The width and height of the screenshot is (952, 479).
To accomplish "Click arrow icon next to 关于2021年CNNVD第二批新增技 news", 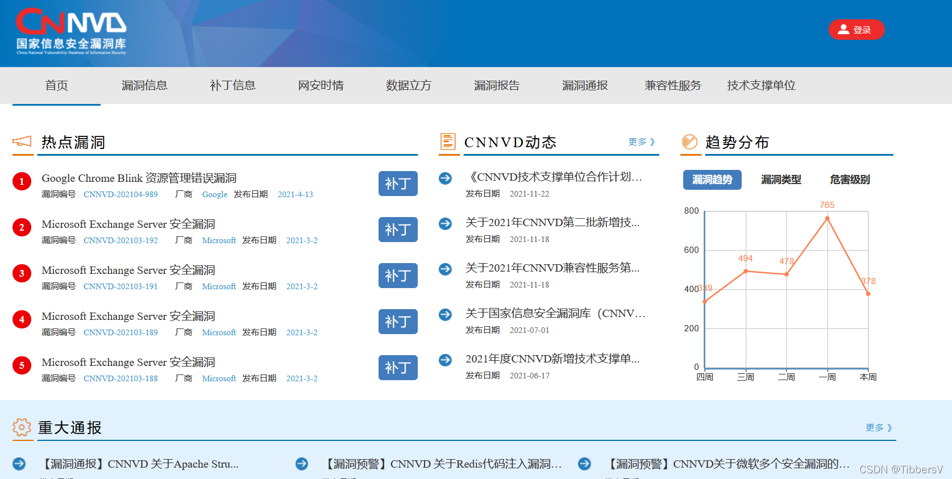I will coord(445,223).
